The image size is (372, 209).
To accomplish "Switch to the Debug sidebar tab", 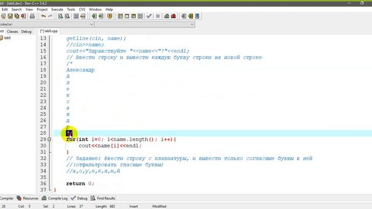I will point(26,31).
